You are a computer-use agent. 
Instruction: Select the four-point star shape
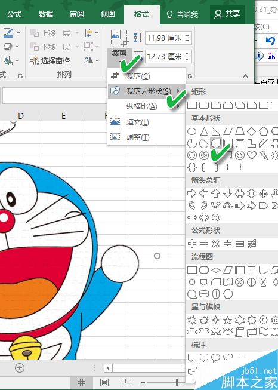click(x=215, y=320)
